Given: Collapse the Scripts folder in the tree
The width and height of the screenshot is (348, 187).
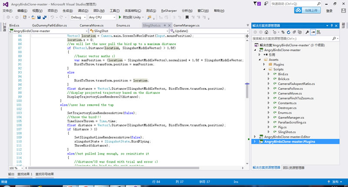Looking at the screenshot, I should (264, 69).
